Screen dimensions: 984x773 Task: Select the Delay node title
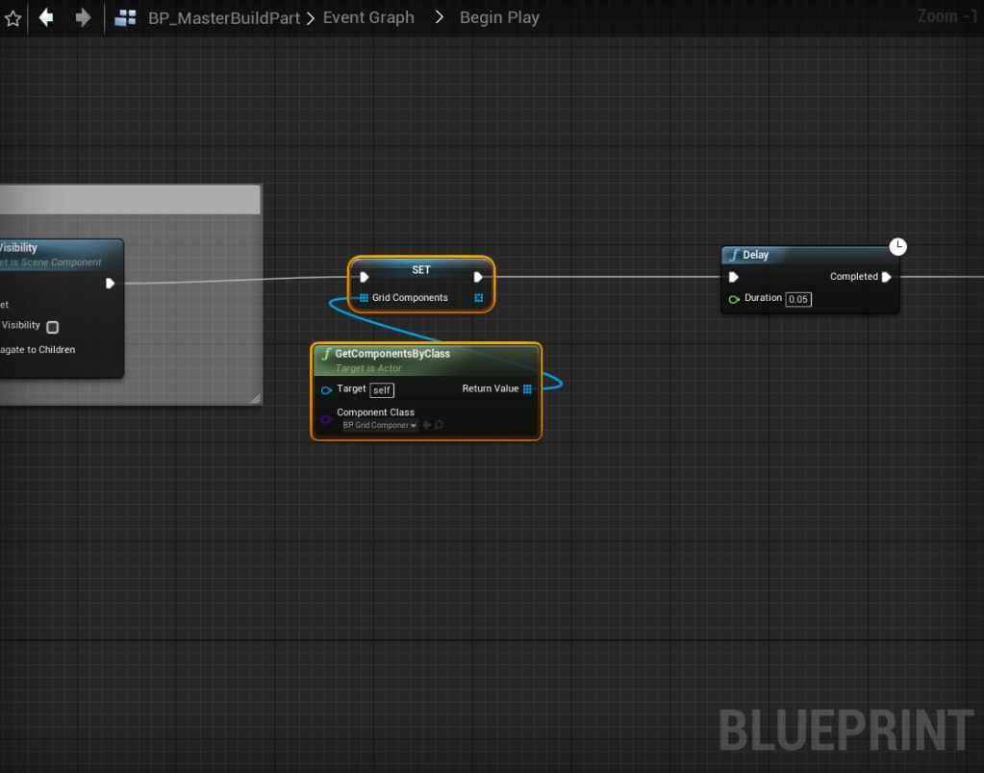756,255
